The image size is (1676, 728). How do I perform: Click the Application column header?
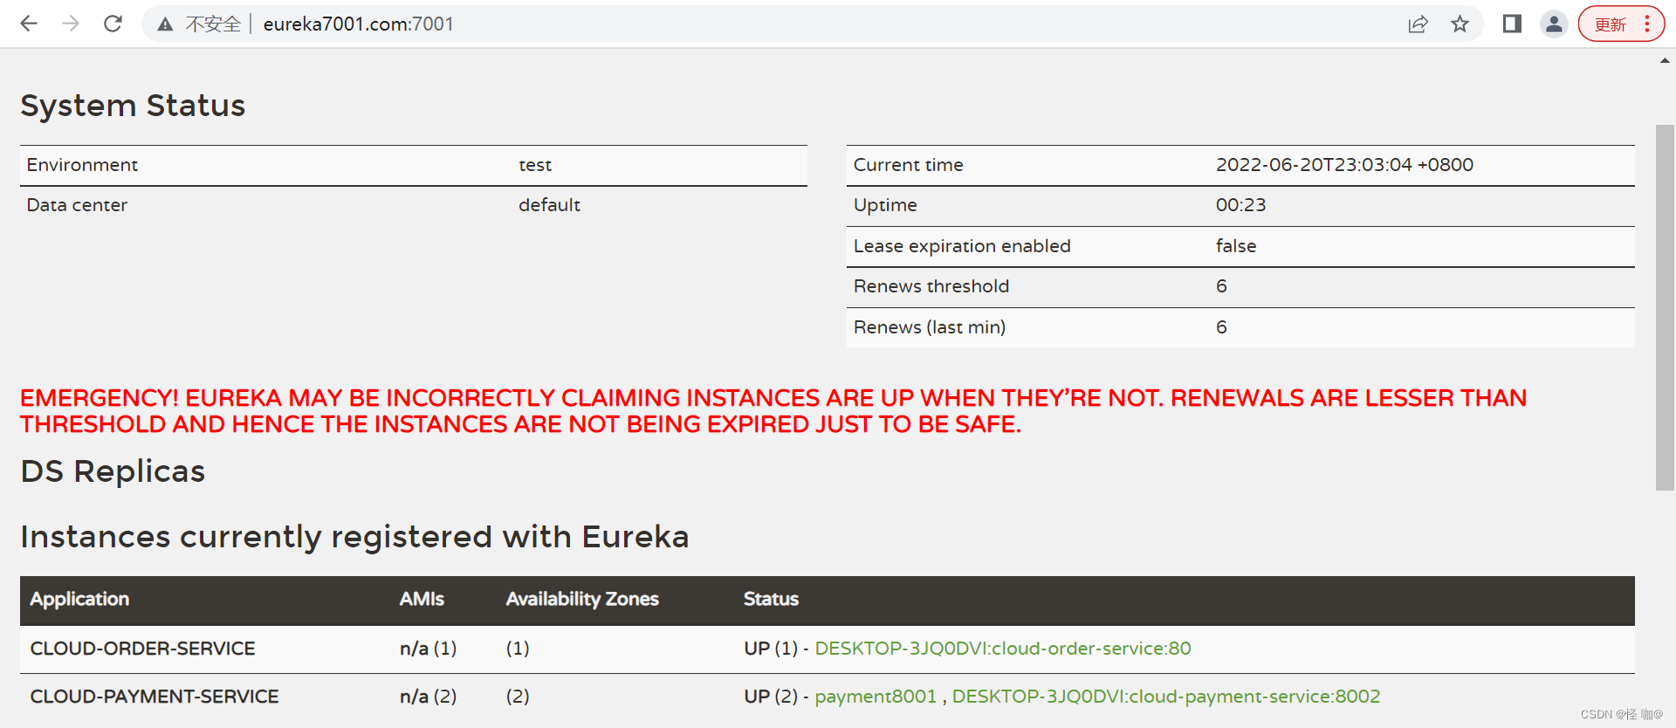[79, 599]
